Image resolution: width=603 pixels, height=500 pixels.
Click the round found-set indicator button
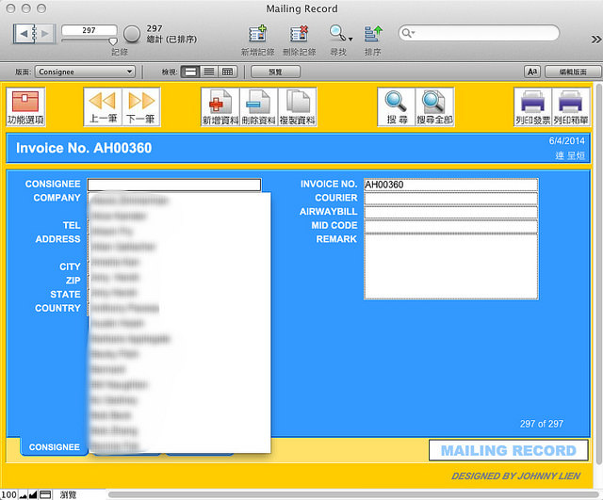pos(132,34)
